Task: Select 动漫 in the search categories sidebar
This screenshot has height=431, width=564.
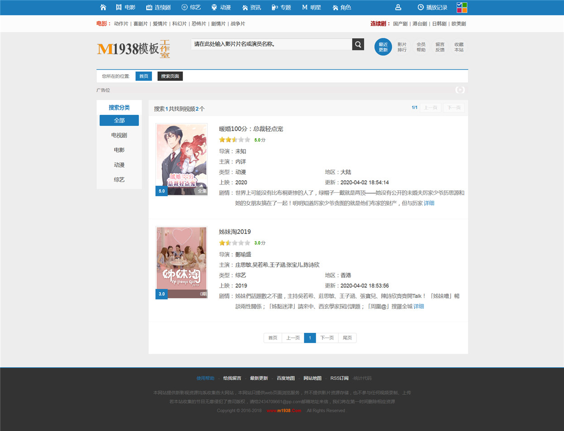Action: tap(119, 165)
